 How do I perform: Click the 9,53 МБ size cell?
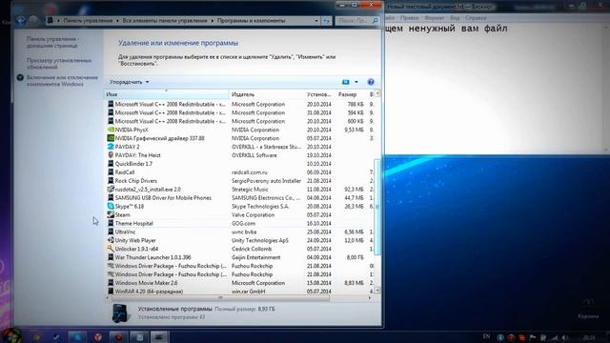pos(354,130)
